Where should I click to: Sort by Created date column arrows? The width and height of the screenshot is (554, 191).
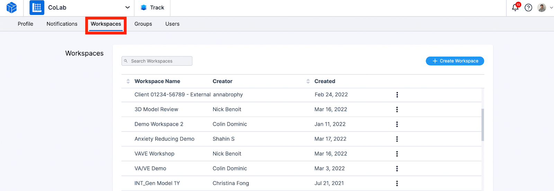pos(308,81)
